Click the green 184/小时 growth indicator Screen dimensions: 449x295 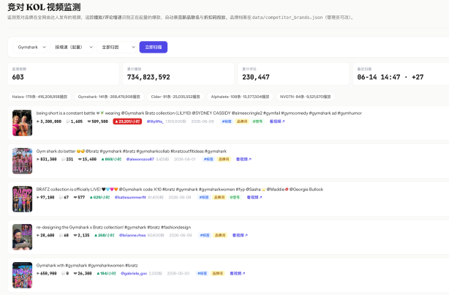tap(106, 274)
